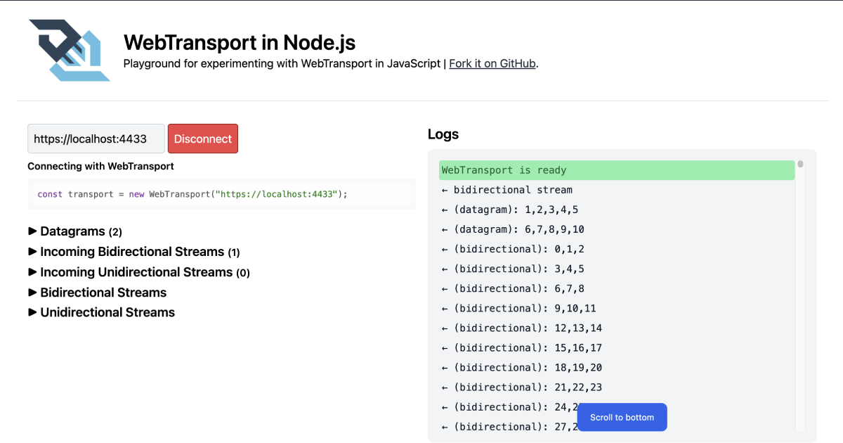The height and width of the screenshot is (443, 843).
Task: Click the Incoming Bidirectional Streams count (1)
Action: click(x=233, y=252)
